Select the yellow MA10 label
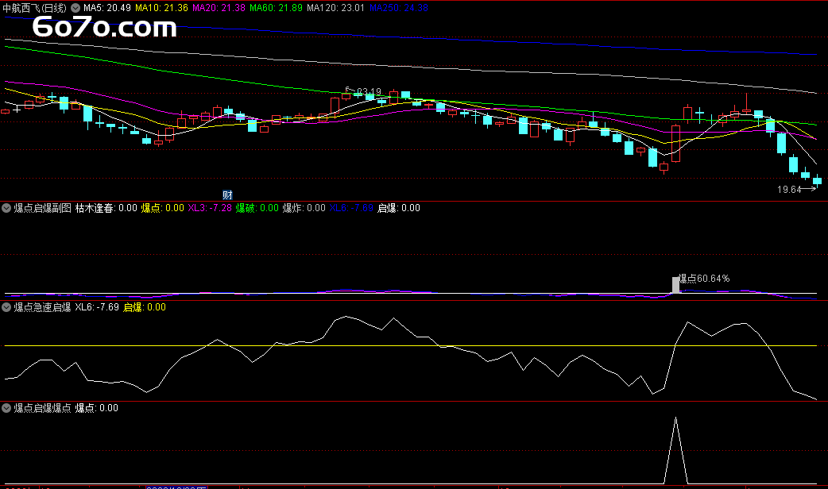The width and height of the screenshot is (828, 489). pyautogui.click(x=161, y=7)
